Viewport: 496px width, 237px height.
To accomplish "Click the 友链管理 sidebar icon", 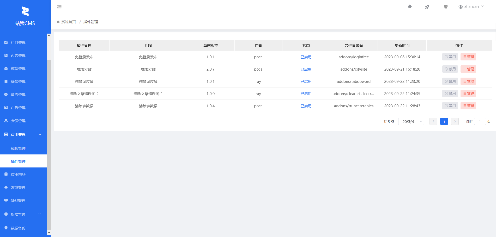I will [x=6, y=187].
